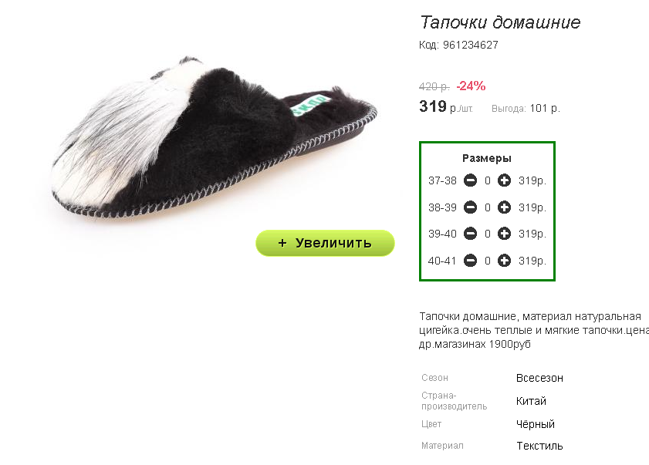The image size is (649, 465).
Task: Click the Китай country value
Action: (x=531, y=401)
